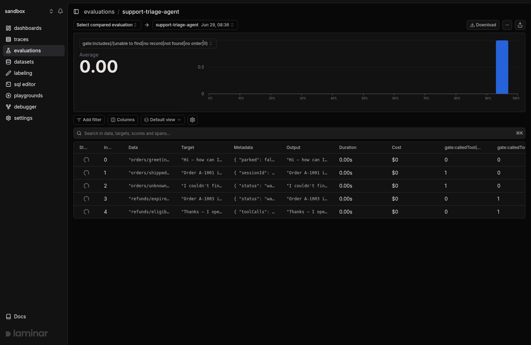
Task: Click the Target column header
Action: (x=188, y=148)
